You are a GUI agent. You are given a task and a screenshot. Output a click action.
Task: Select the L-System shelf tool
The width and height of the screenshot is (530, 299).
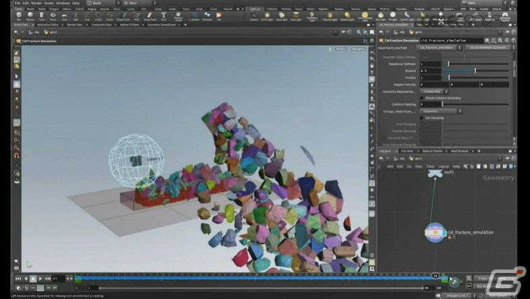tap(194, 16)
